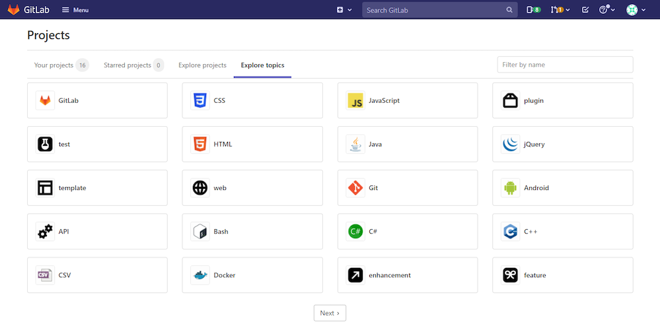Go to the Next page button
This screenshot has height=328, width=660.
[x=330, y=313]
